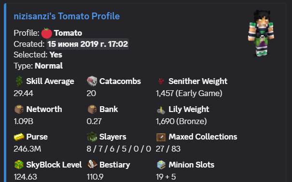
Task: Click the tomato emoji next to Profile
Action: (46, 33)
